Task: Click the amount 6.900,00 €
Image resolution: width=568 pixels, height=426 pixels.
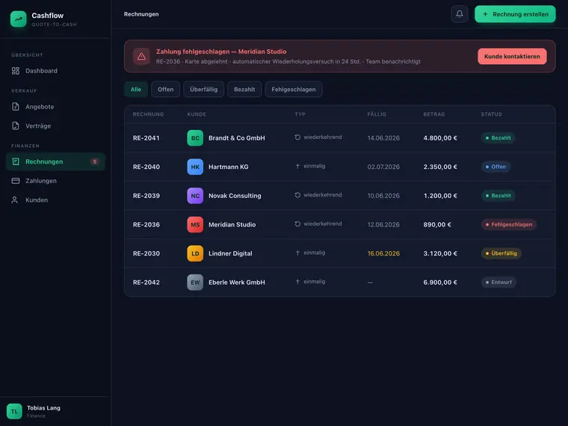Action: click(x=440, y=283)
